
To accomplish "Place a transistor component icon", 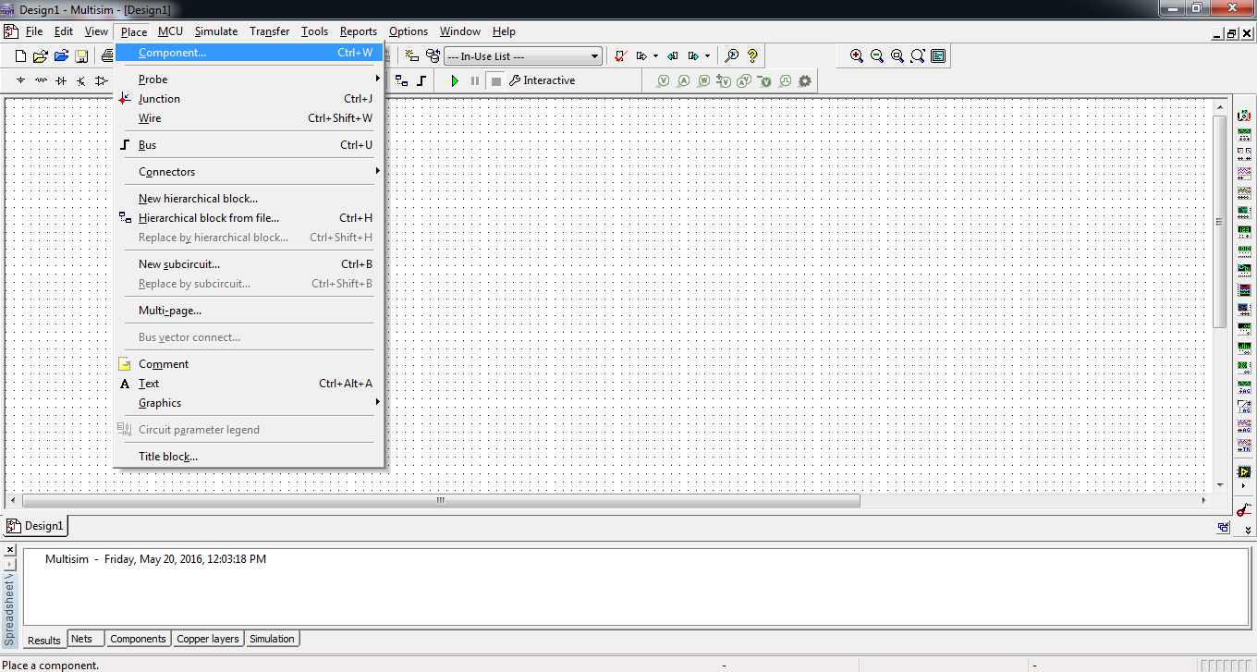I will pos(81,80).
